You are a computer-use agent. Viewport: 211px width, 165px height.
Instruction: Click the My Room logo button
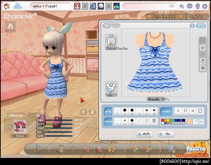pos(18,6)
